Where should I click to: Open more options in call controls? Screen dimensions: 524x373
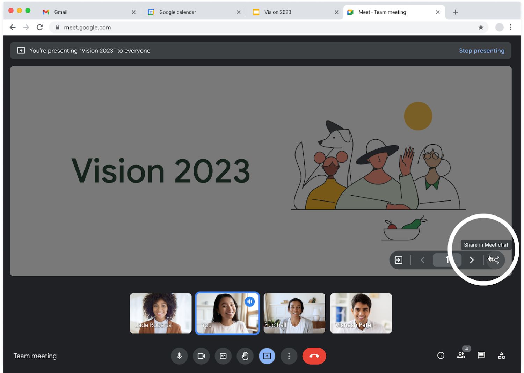click(x=289, y=356)
